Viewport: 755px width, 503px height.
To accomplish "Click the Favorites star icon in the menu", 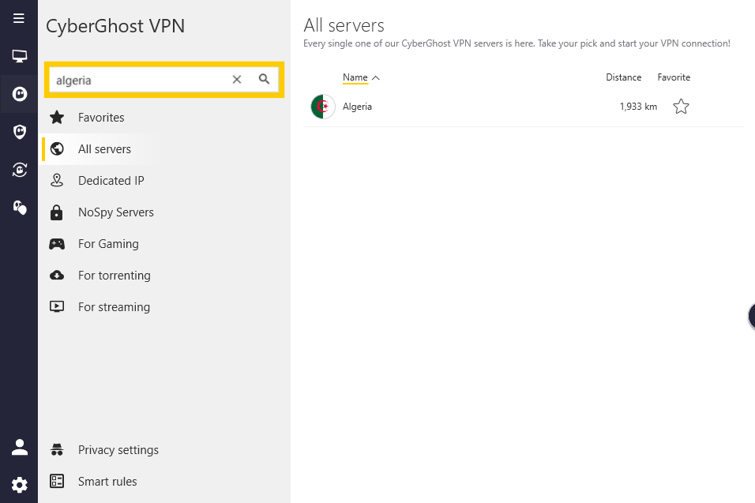I will 57,117.
